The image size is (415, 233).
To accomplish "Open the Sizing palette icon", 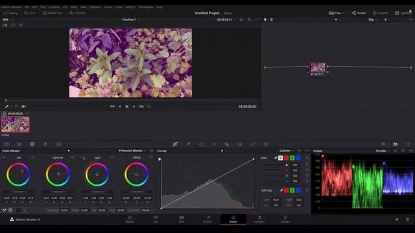I will coord(253,144).
